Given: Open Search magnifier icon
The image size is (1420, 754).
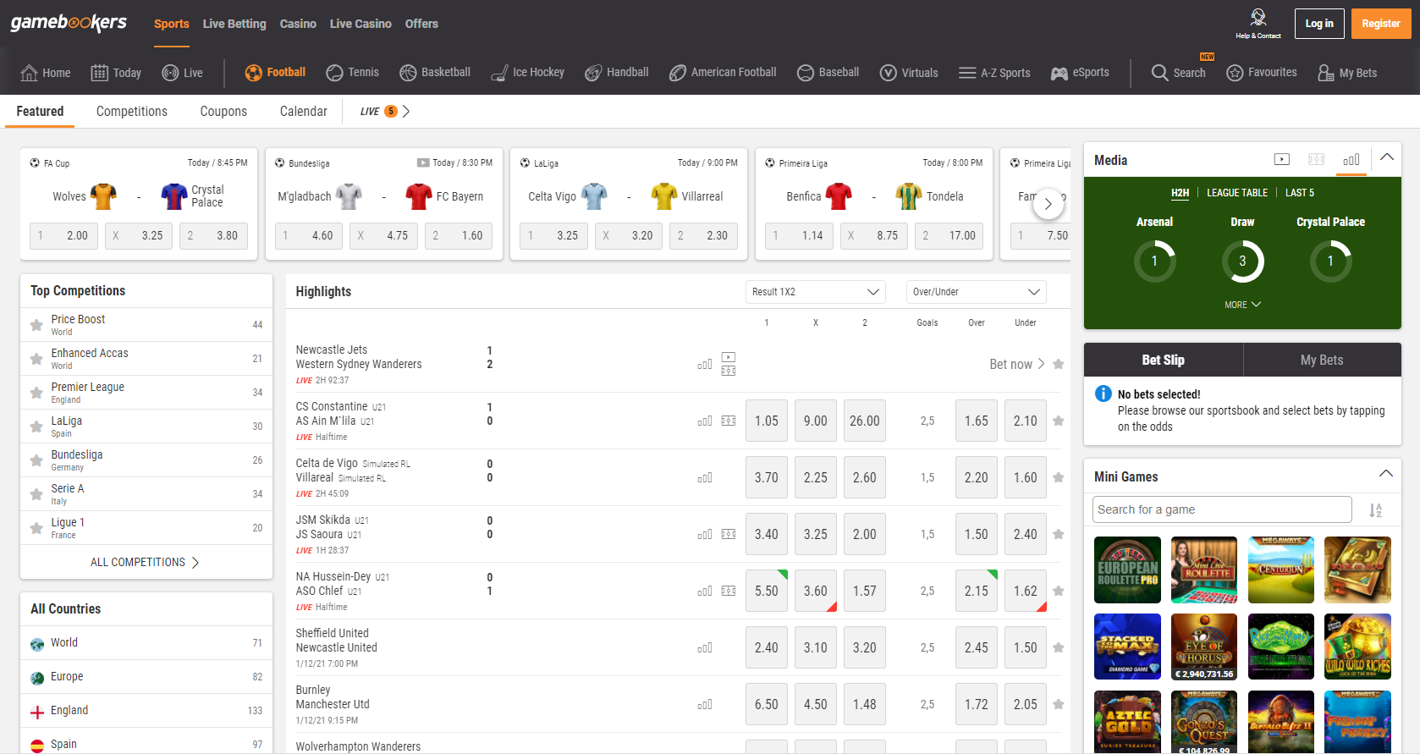Looking at the screenshot, I should [1159, 73].
